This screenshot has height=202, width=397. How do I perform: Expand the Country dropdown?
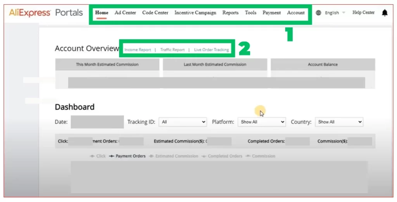[x=339, y=122]
